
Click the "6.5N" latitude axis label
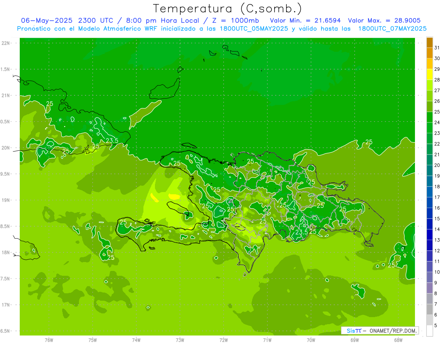coord(6,331)
